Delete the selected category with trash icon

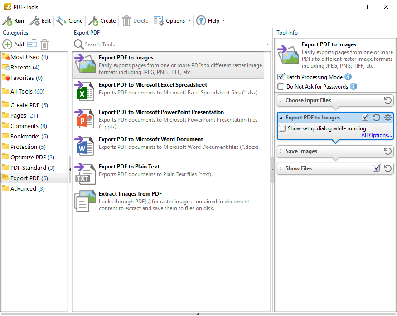[x=44, y=44]
